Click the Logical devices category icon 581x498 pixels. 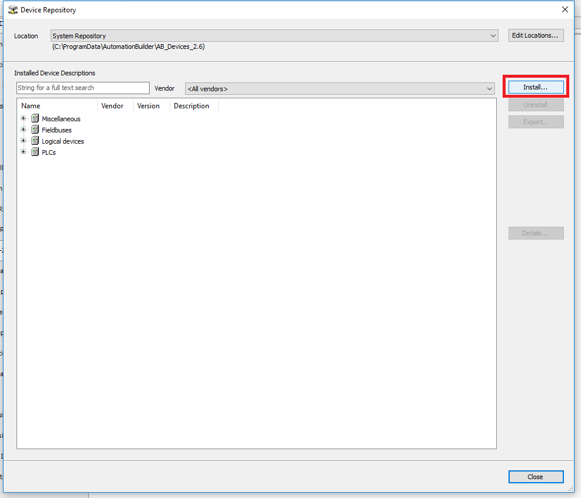tap(35, 141)
